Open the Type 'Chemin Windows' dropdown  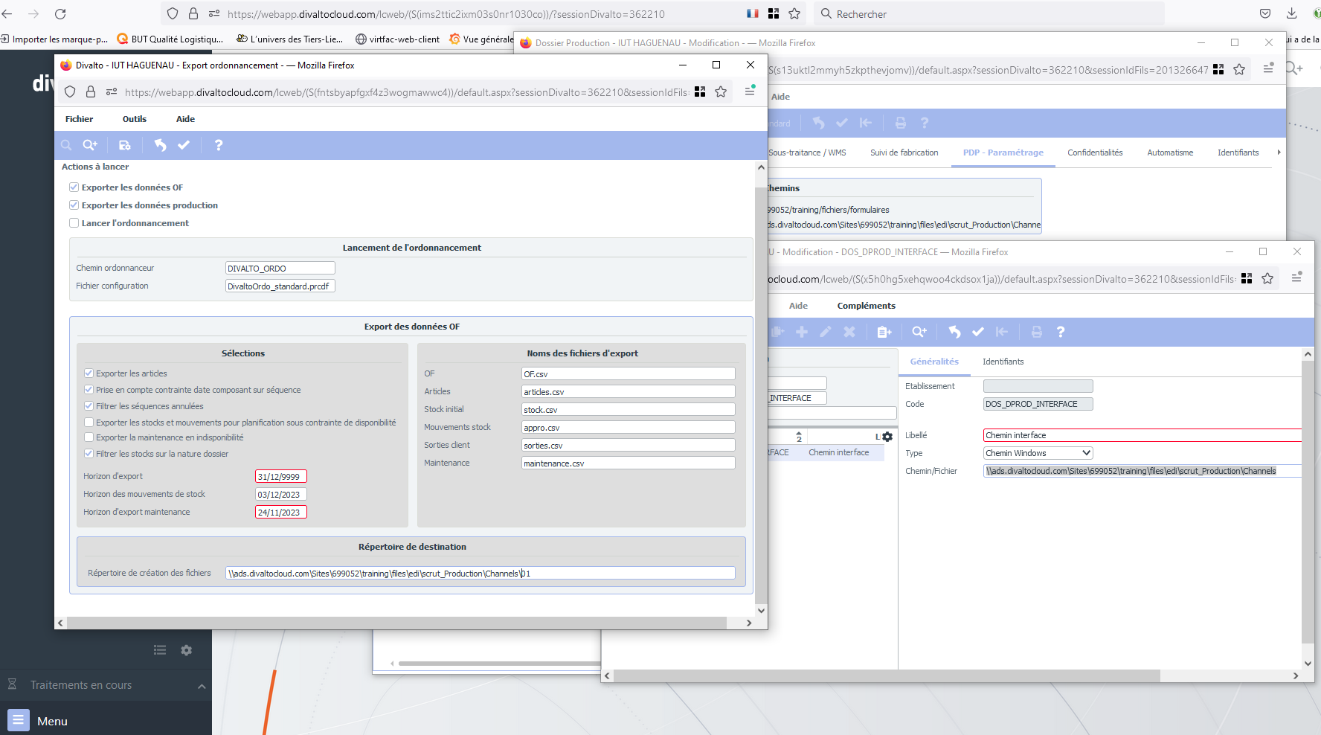click(x=1038, y=453)
